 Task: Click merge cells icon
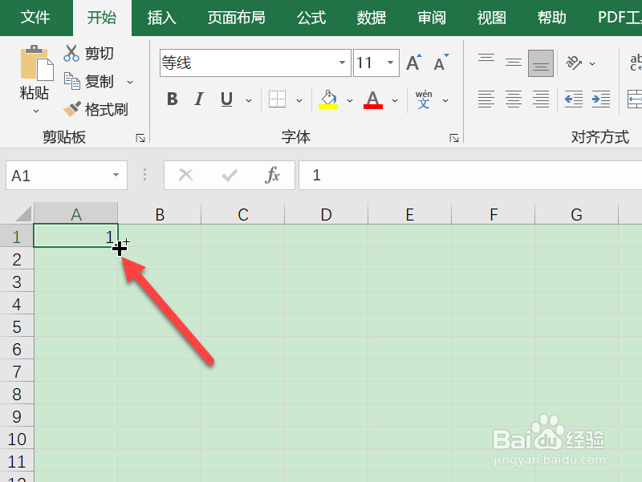coord(635,99)
